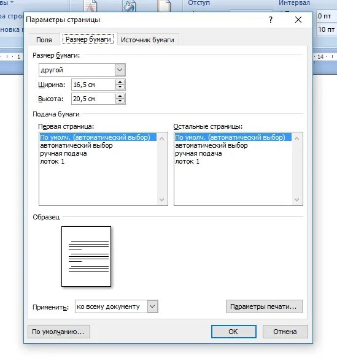Open the Источник бумаги tab

[147, 40]
